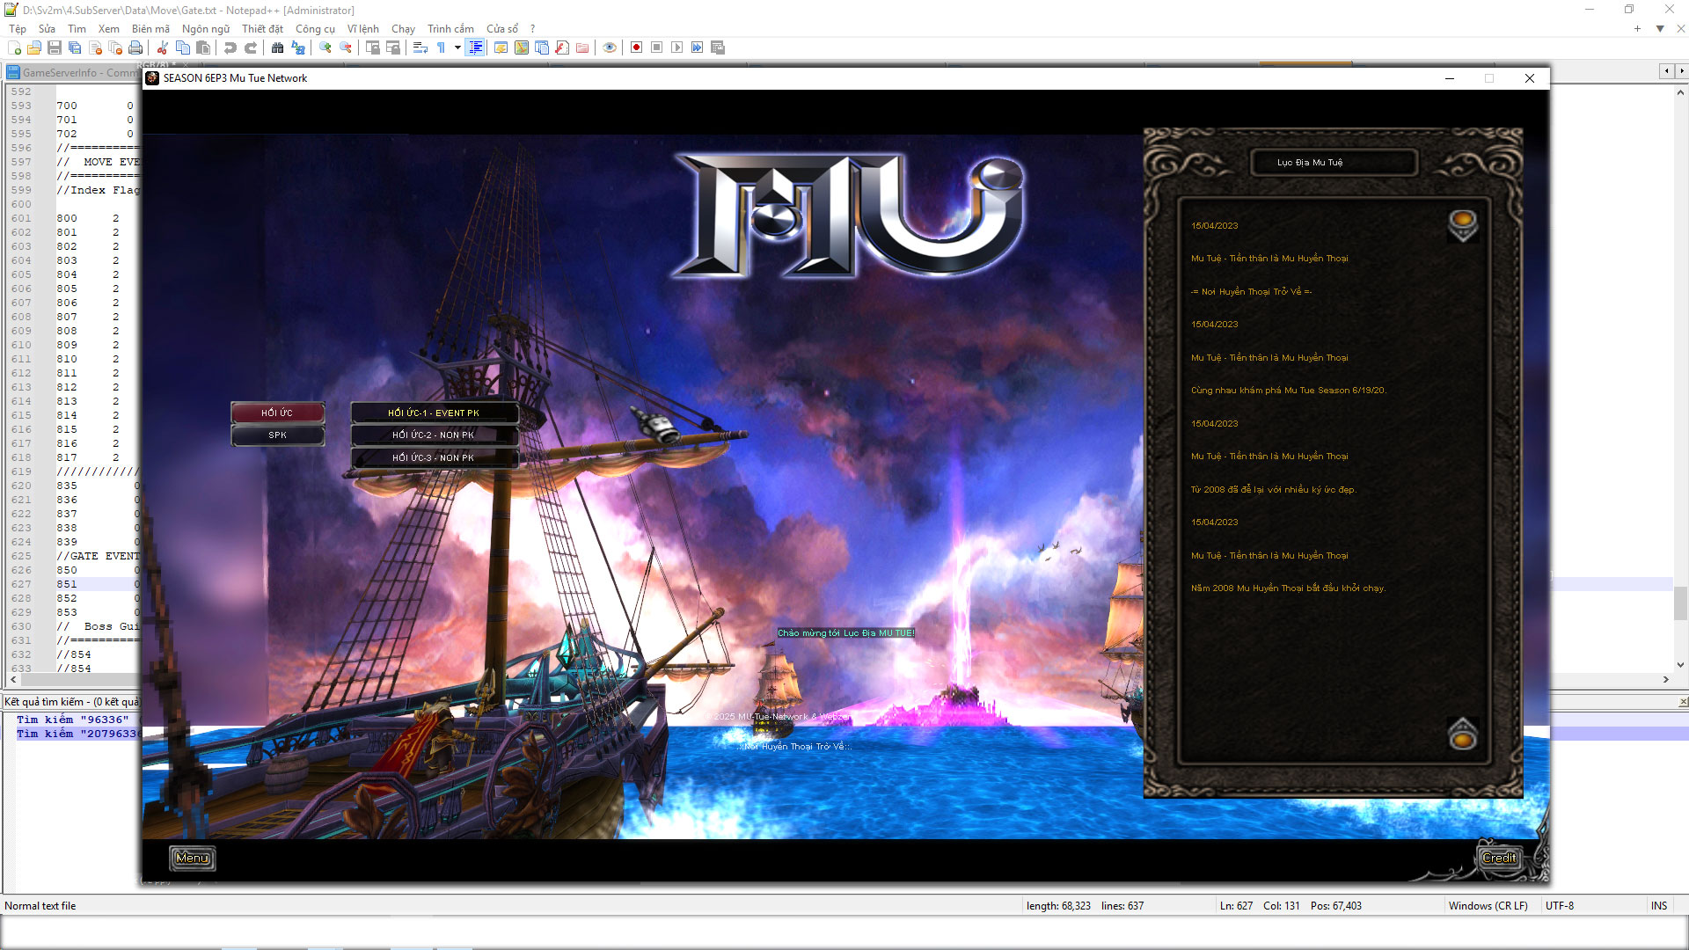
Task: Select search result Tìm kiếm "96336"
Action: coord(72,720)
